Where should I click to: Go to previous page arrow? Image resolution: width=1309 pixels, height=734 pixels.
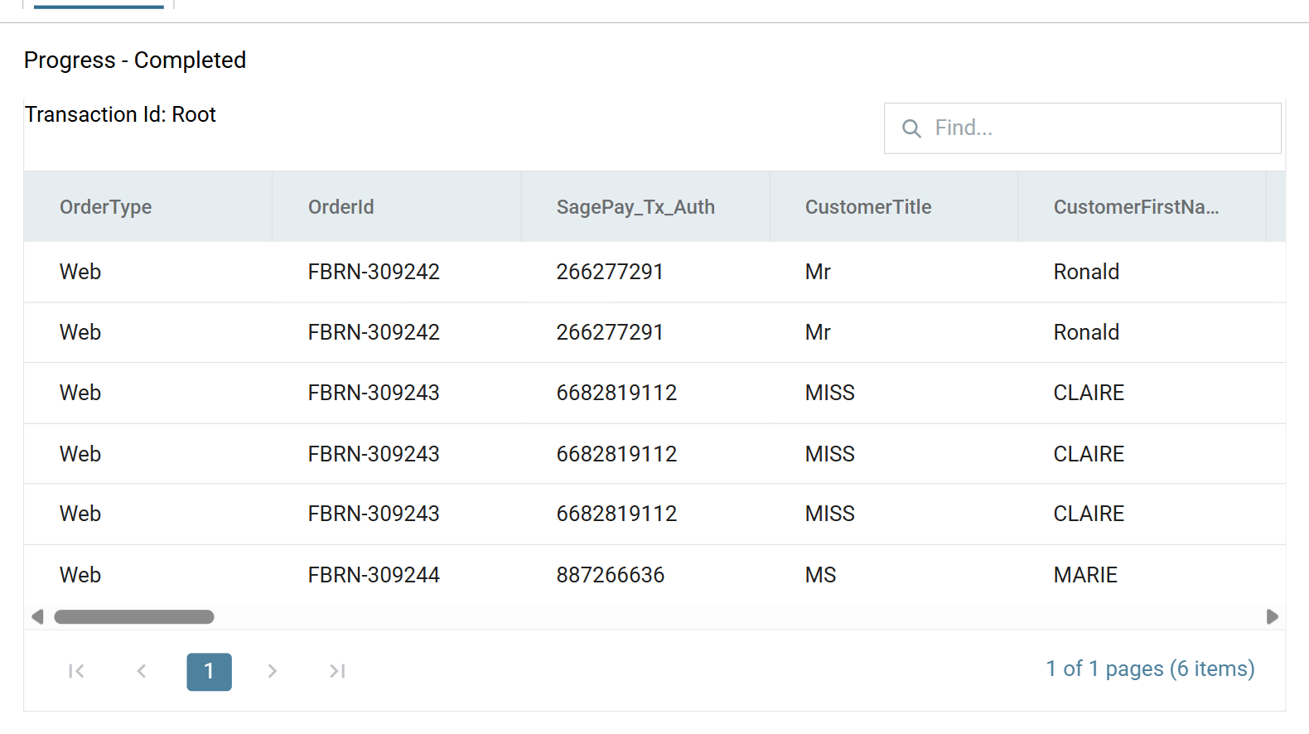click(142, 671)
